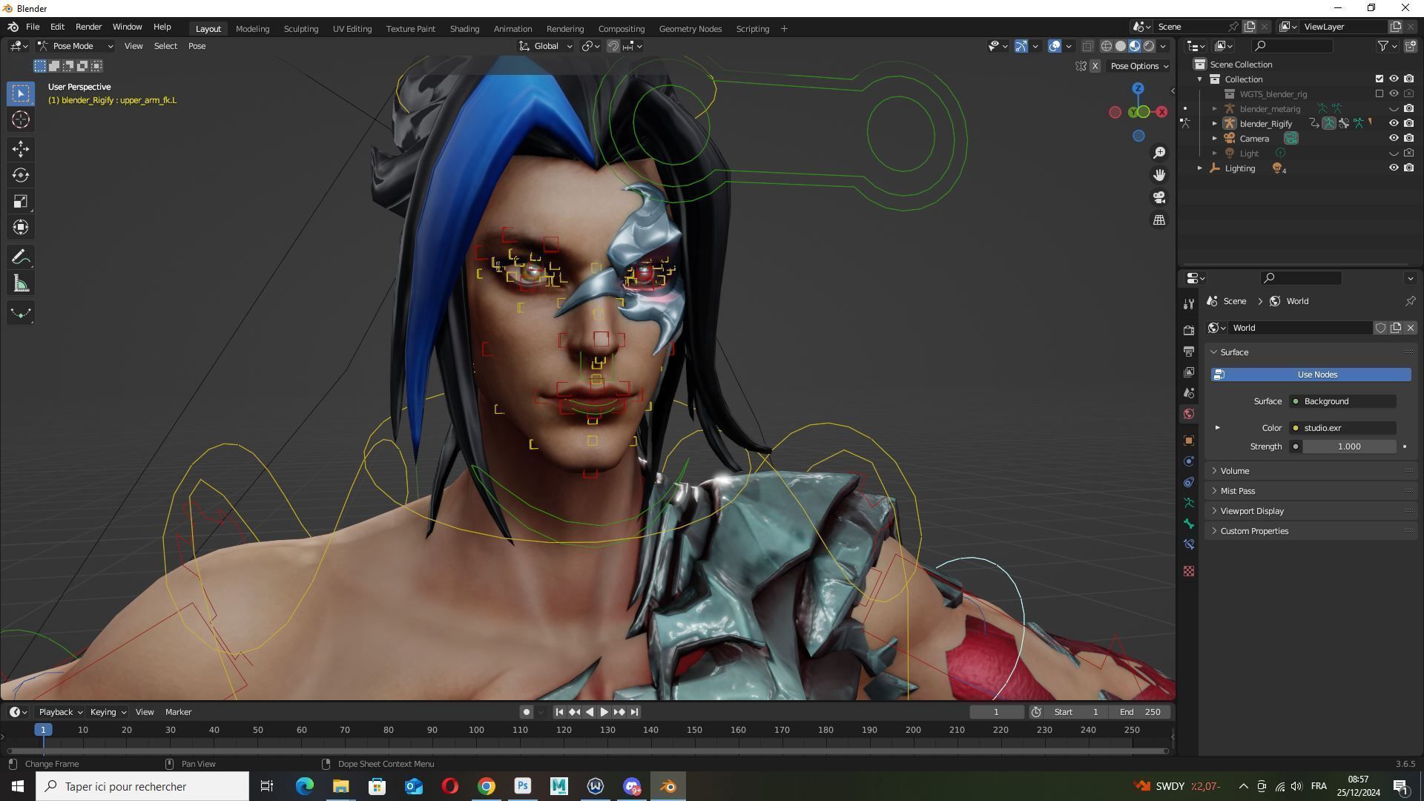Open the Object properties tab
Image resolution: width=1424 pixels, height=801 pixels.
(x=1189, y=441)
